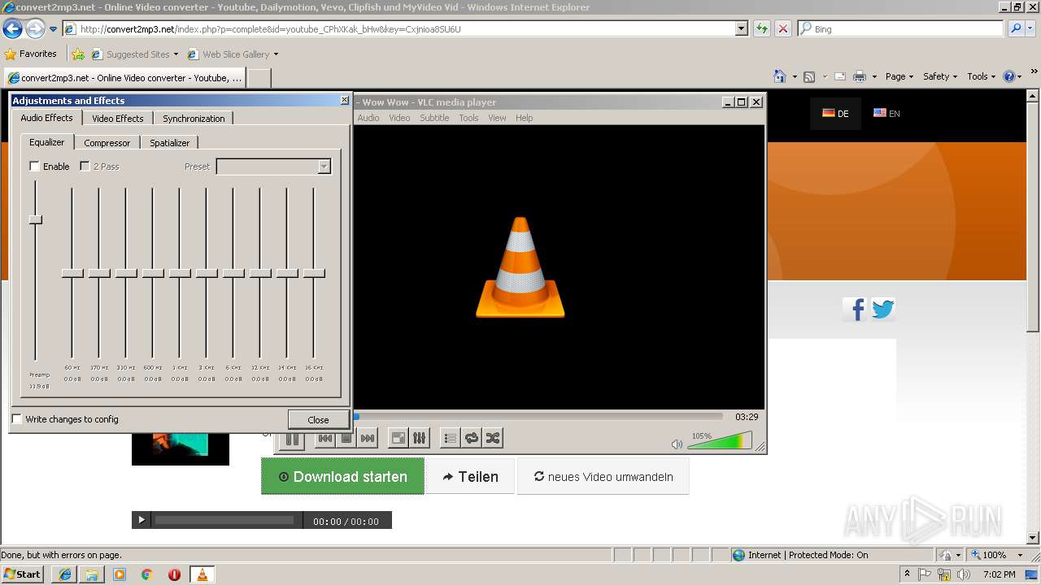Switch to the Synchronization tab
The width and height of the screenshot is (1041, 585).
click(x=194, y=119)
